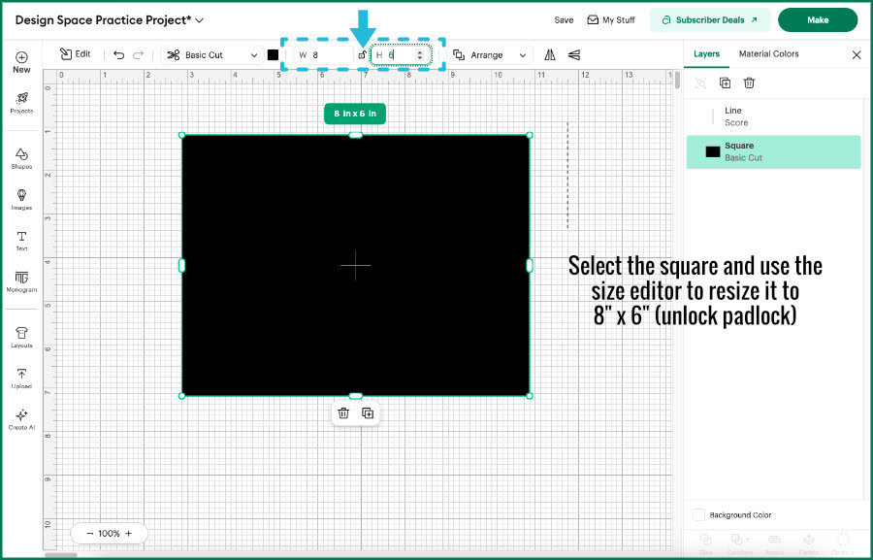Switch to the Material Colors tab

coord(768,54)
